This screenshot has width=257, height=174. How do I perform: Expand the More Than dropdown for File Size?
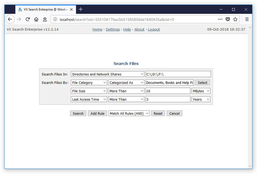pos(126,91)
